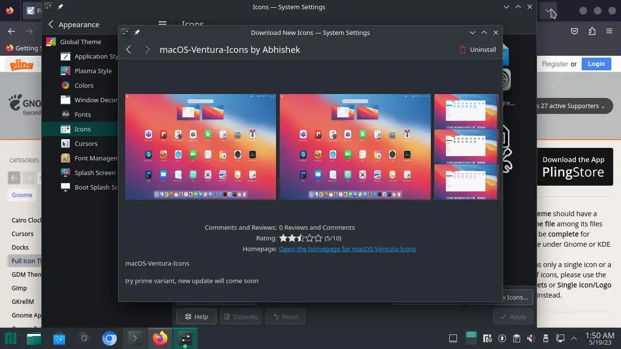This screenshot has width=621, height=349.
Task: Open software store bag icon in taskbar
Action: pyautogui.click(x=59, y=338)
